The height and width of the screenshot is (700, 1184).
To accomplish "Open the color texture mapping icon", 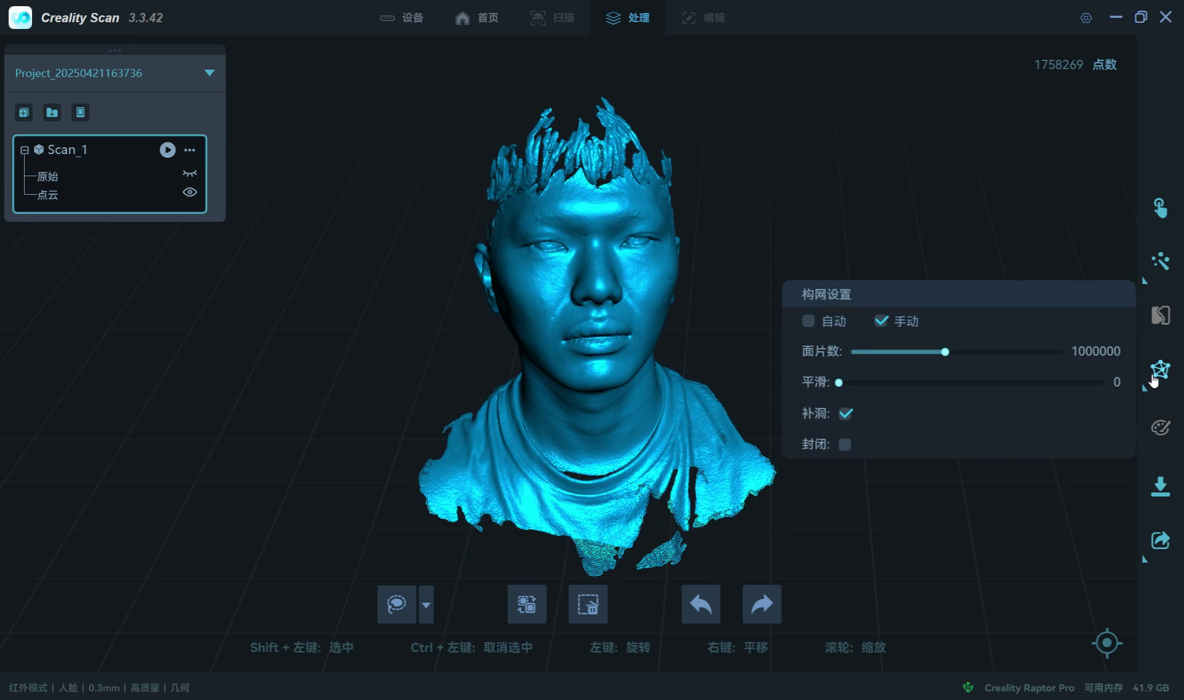I will pyautogui.click(x=1160, y=427).
